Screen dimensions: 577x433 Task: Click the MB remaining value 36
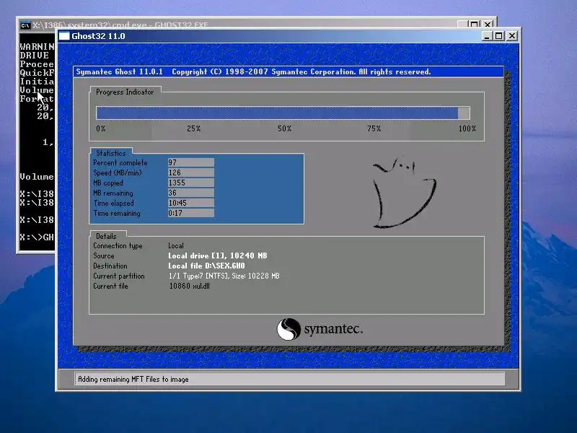191,193
